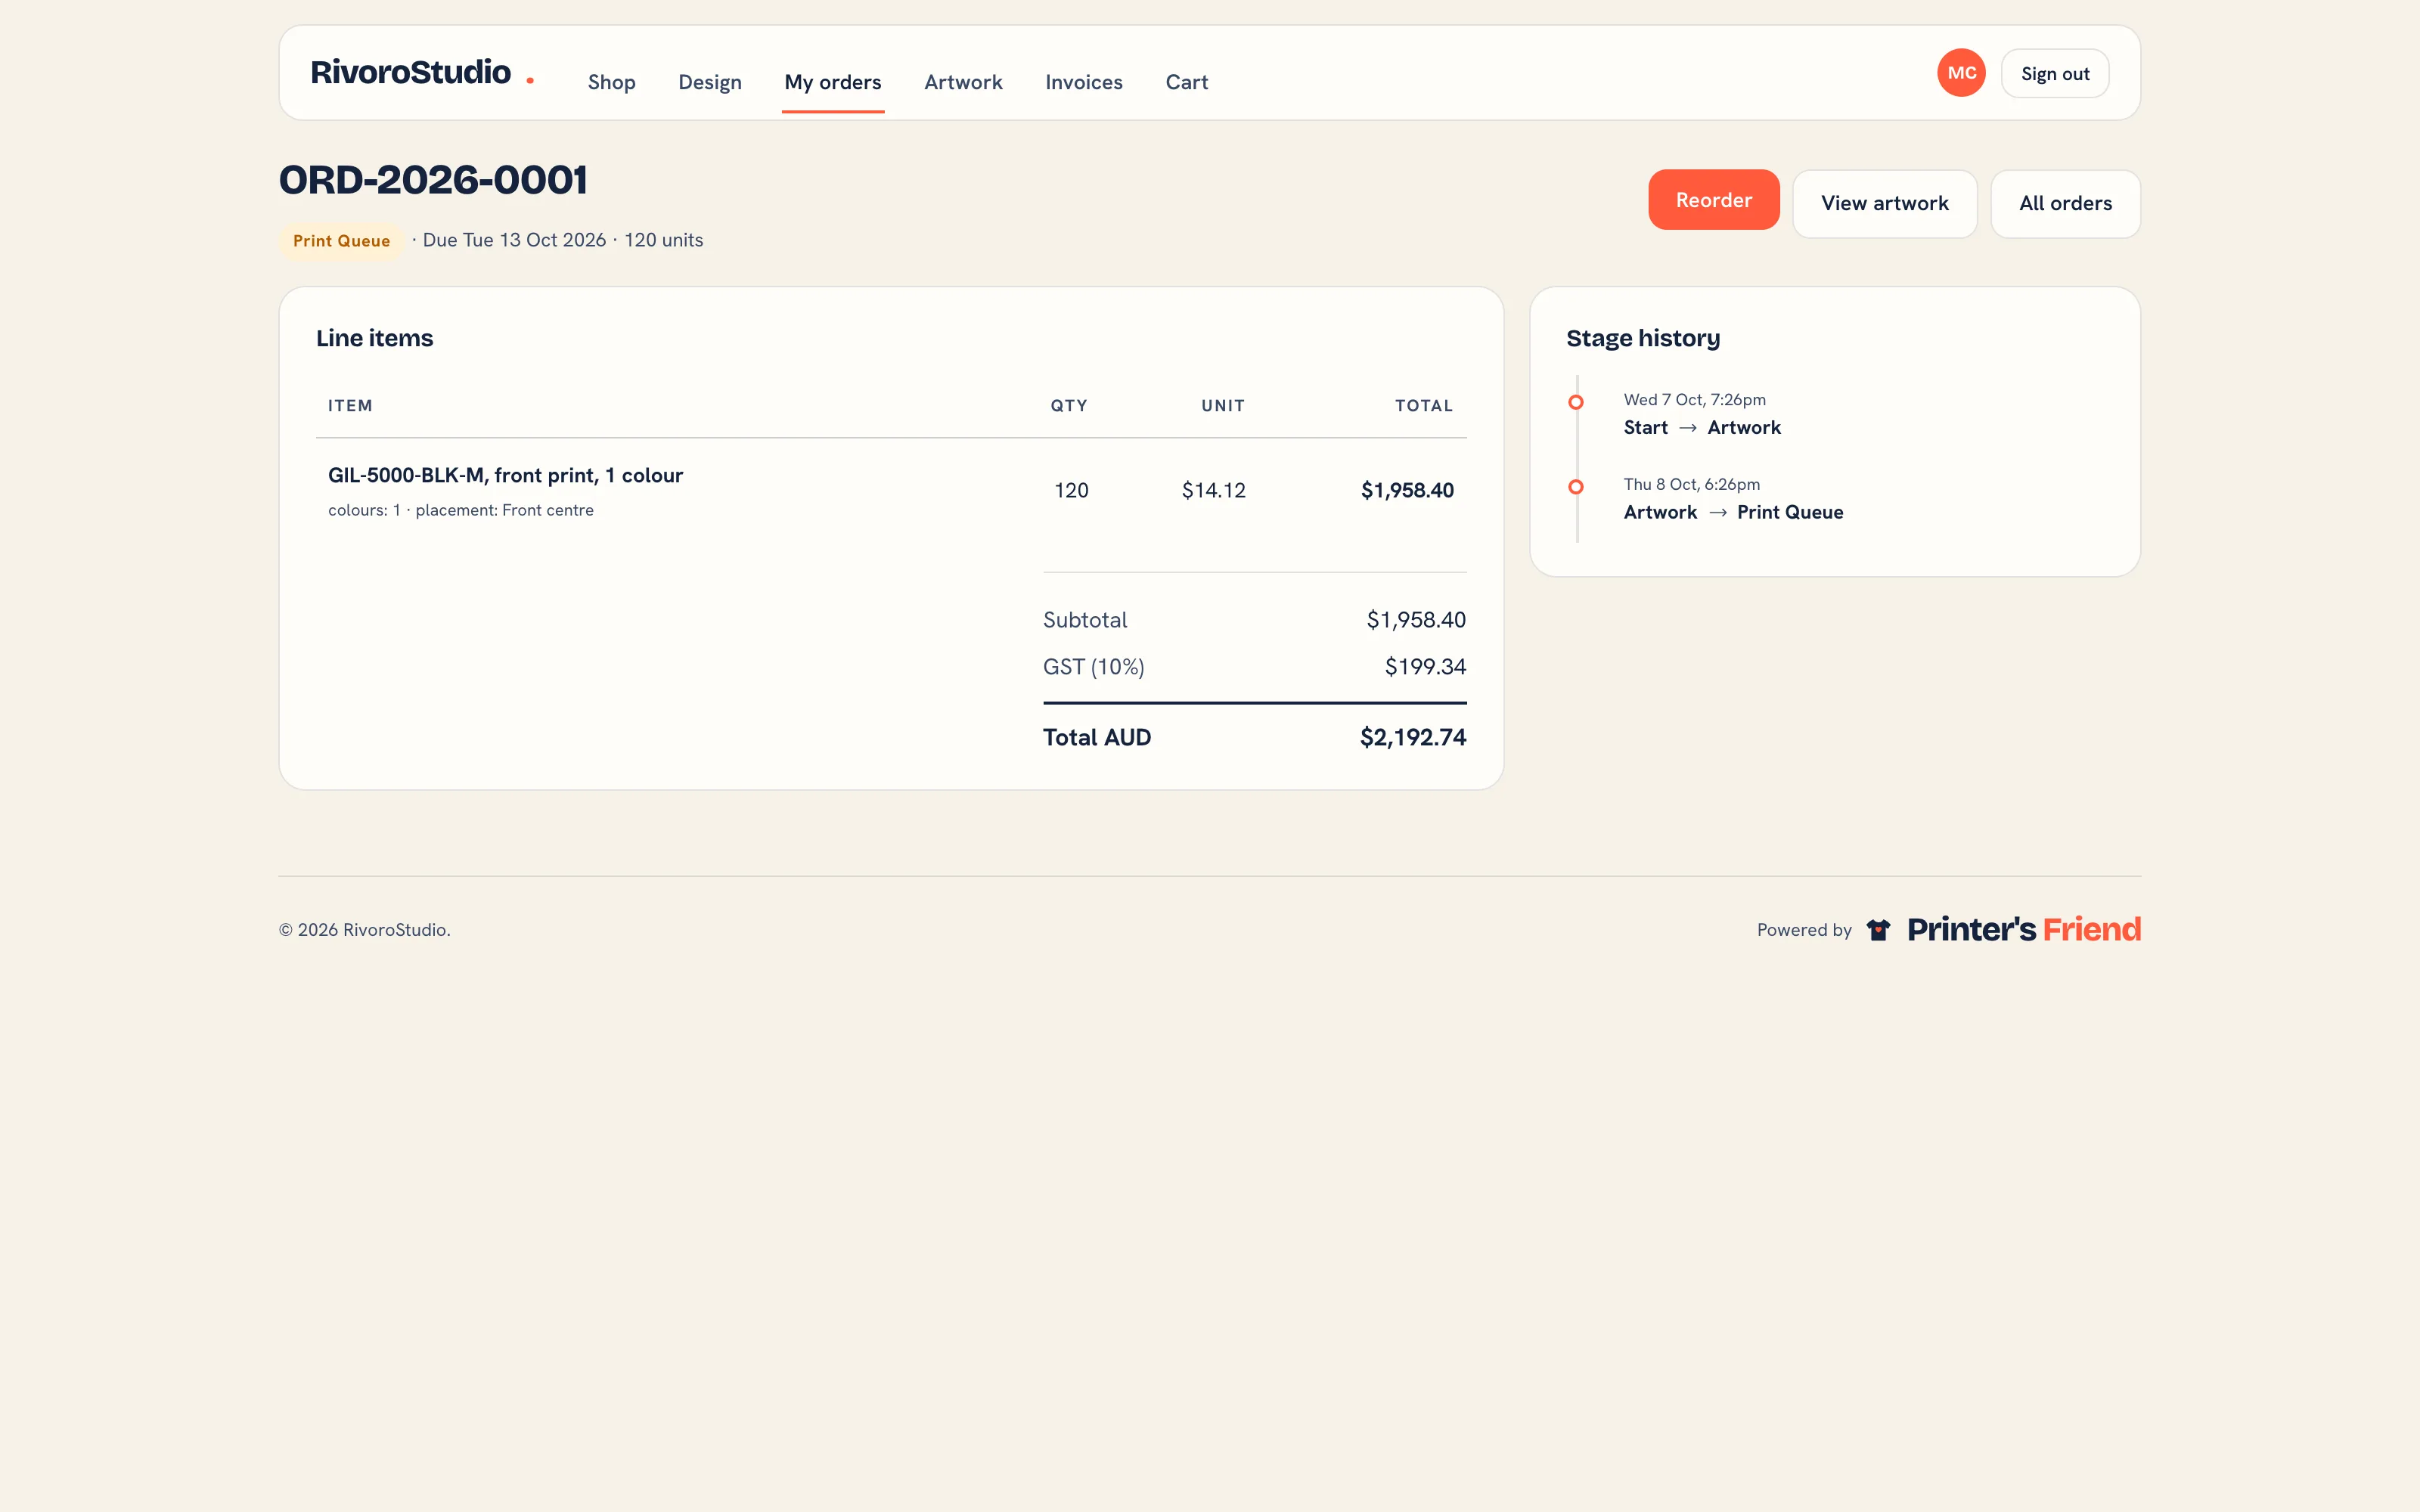
Task: Click the QTY column header
Action: (1069, 406)
